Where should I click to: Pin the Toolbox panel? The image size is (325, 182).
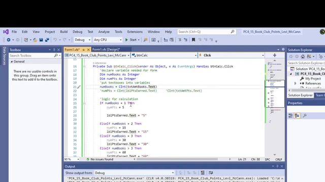[54, 50]
